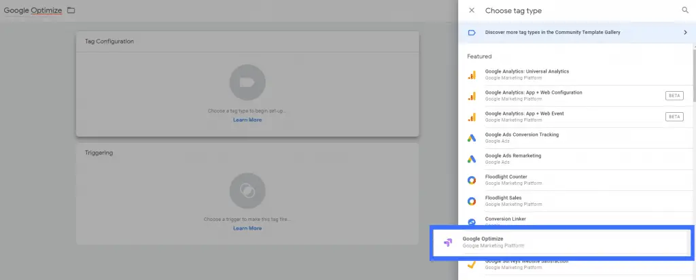
Task: Click the App + Web Event analytics icon
Action: tap(472, 117)
